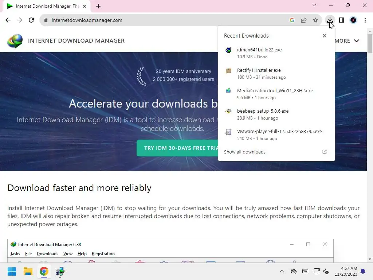Click the File menu in IDM screenshot
Image resolution: width=373 pixels, height=280 pixels.
(28, 254)
